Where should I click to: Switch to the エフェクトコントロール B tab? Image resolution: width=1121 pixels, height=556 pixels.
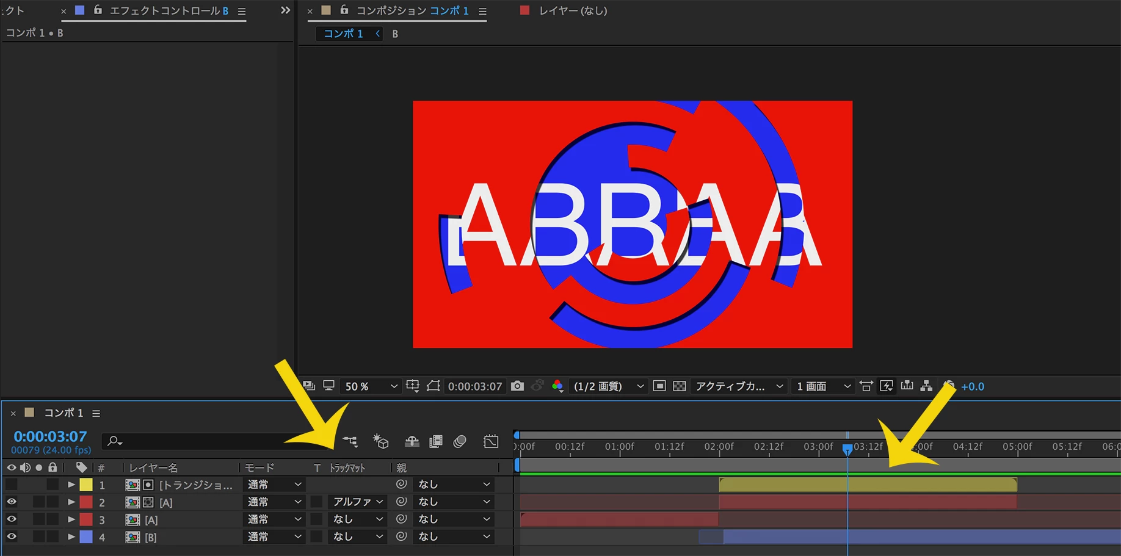point(169,10)
